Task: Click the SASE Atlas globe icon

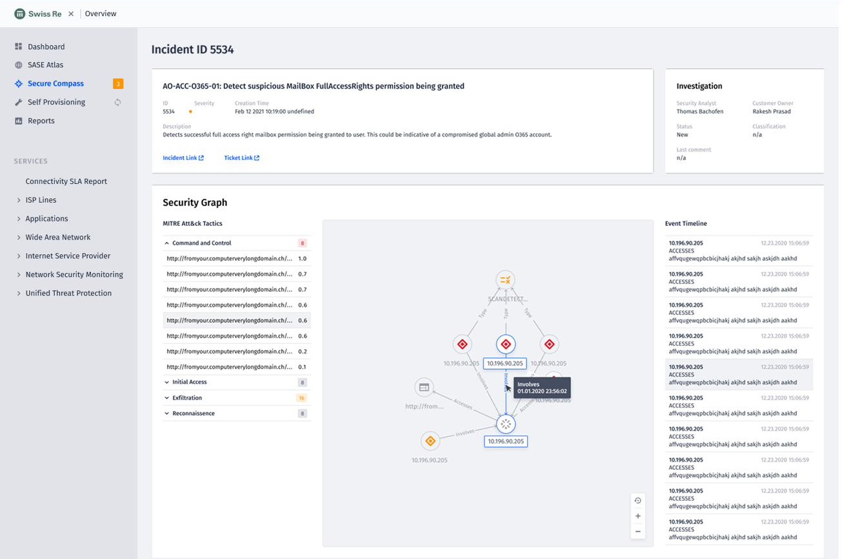Action: click(x=19, y=65)
